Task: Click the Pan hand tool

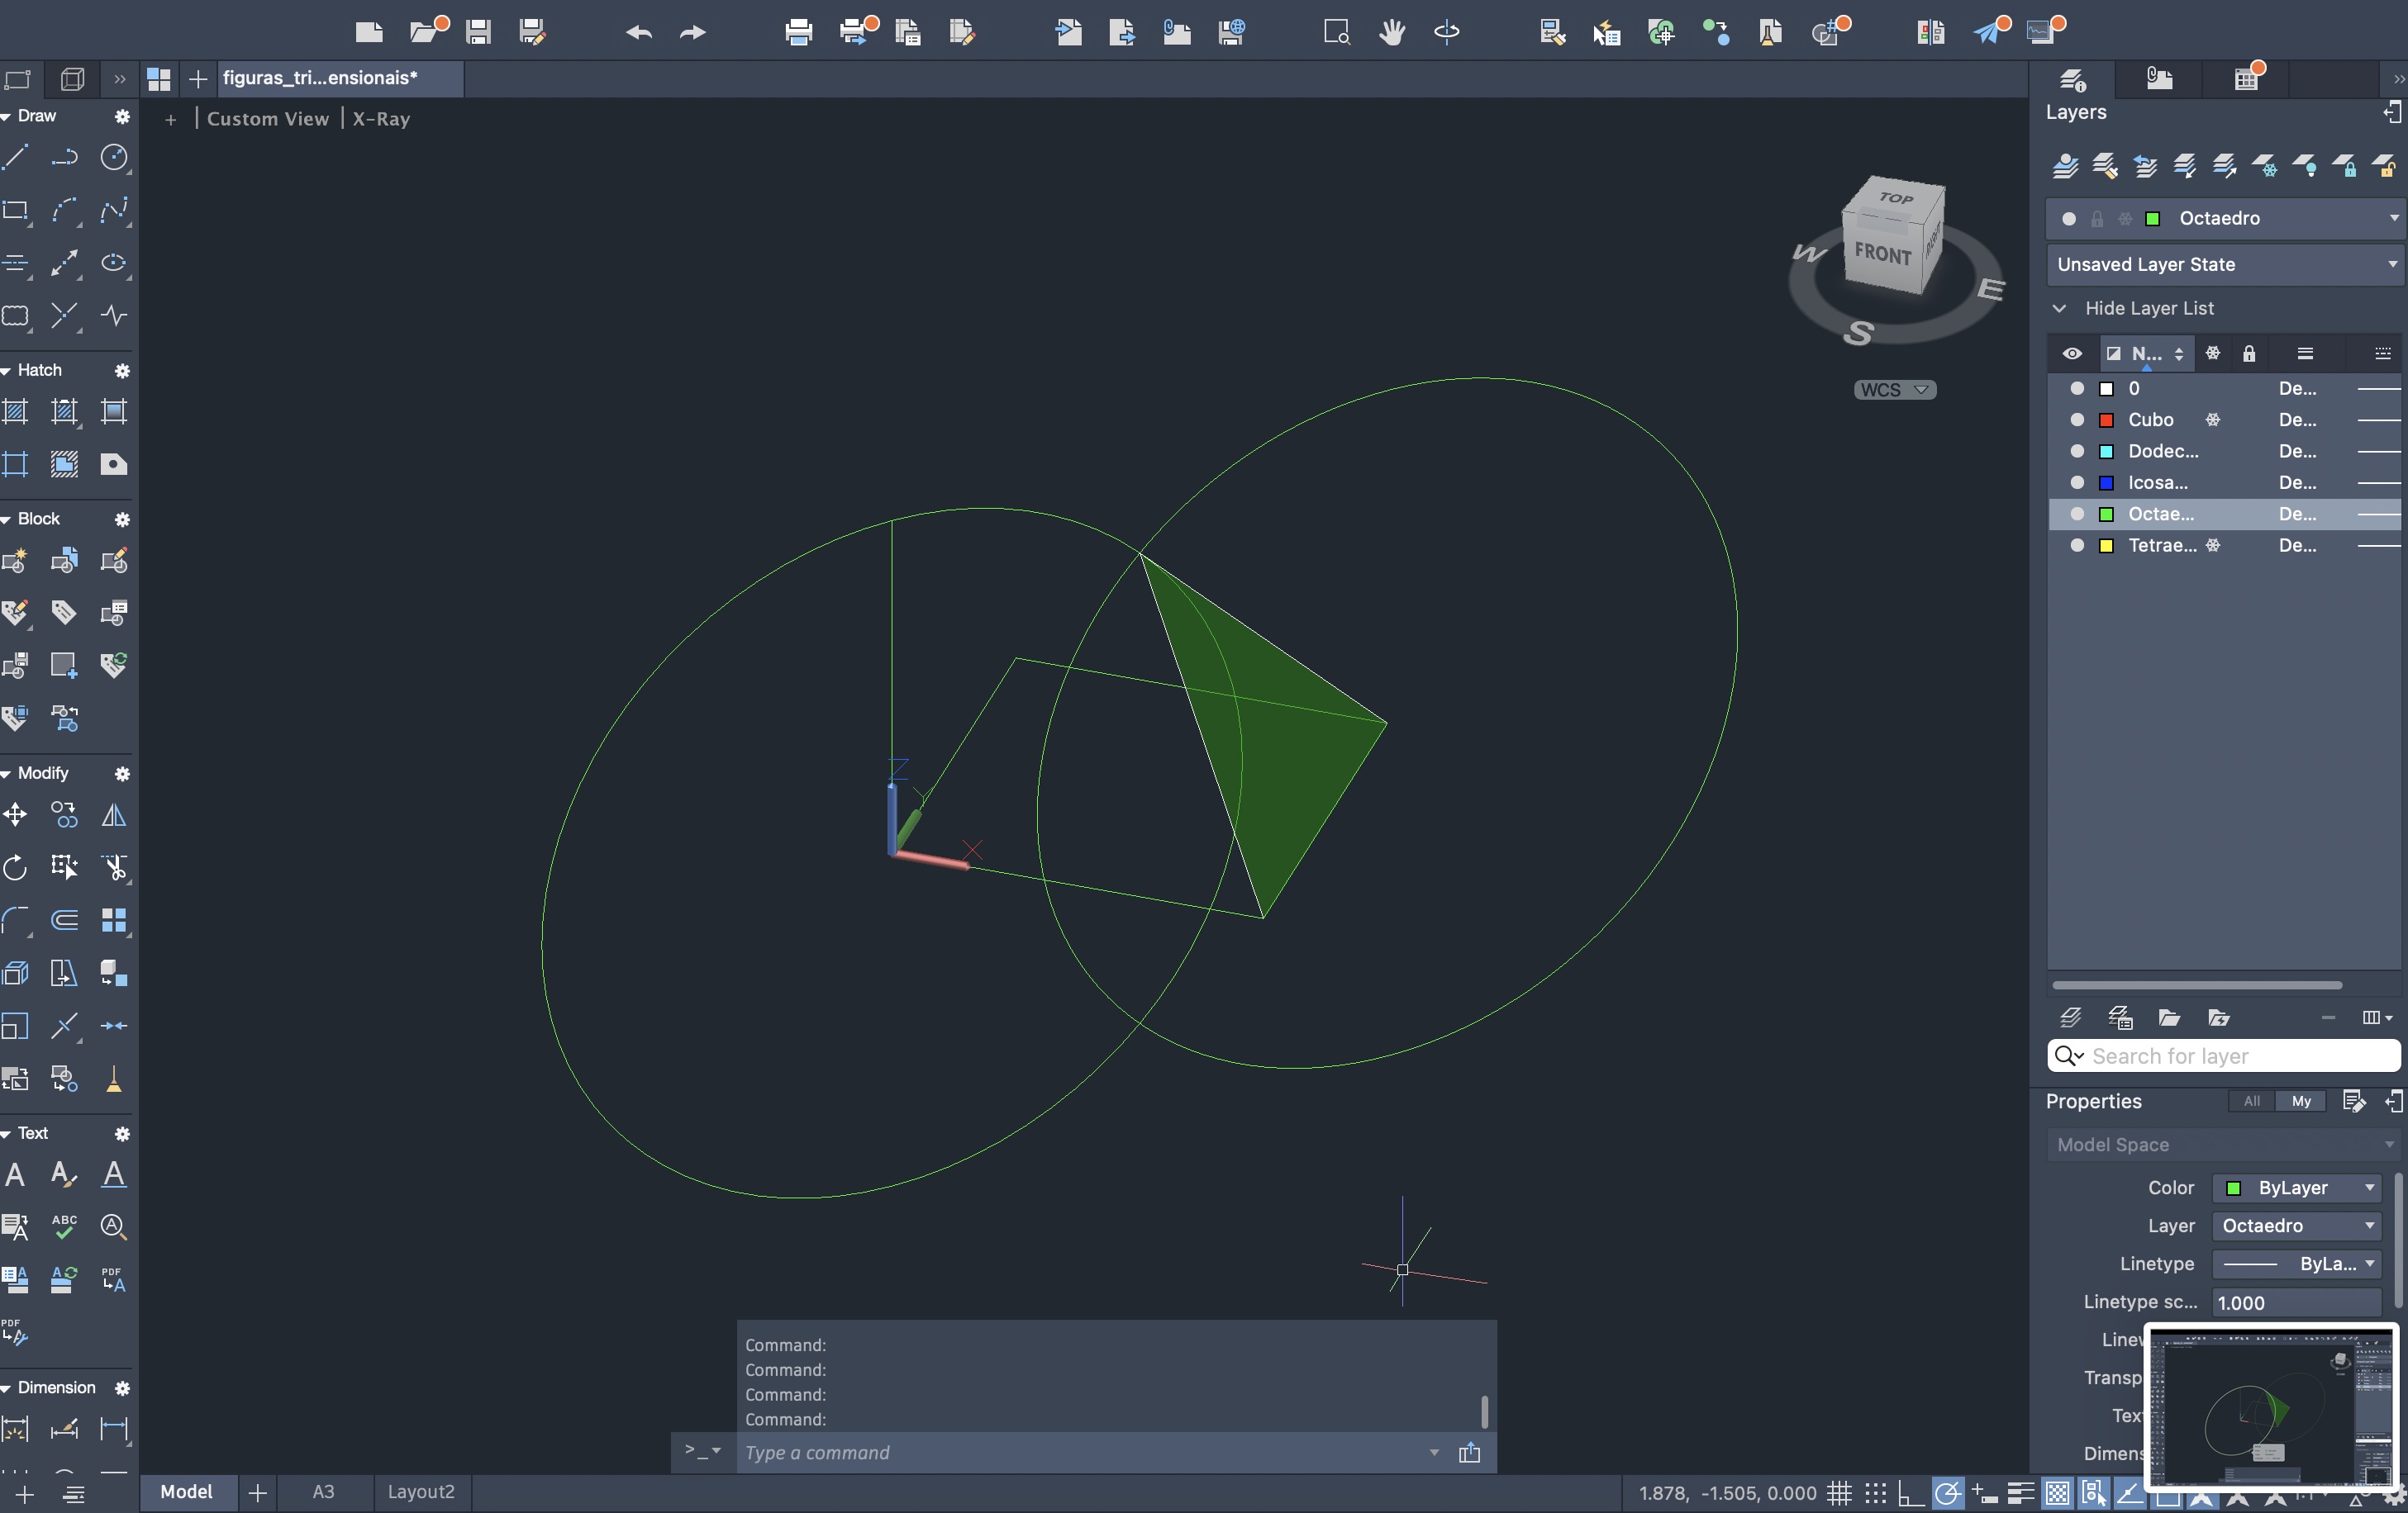Action: pyautogui.click(x=1391, y=32)
